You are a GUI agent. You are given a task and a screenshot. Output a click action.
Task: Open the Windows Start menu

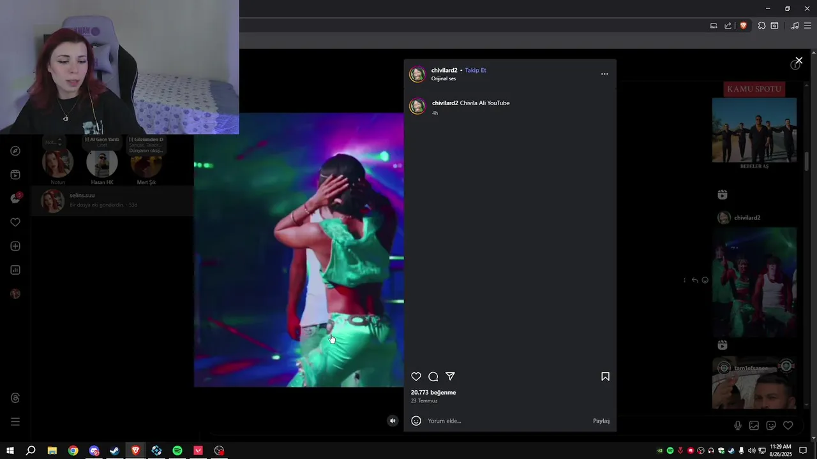point(10,451)
